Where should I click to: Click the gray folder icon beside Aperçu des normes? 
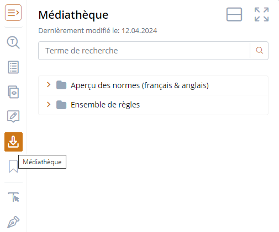click(61, 85)
